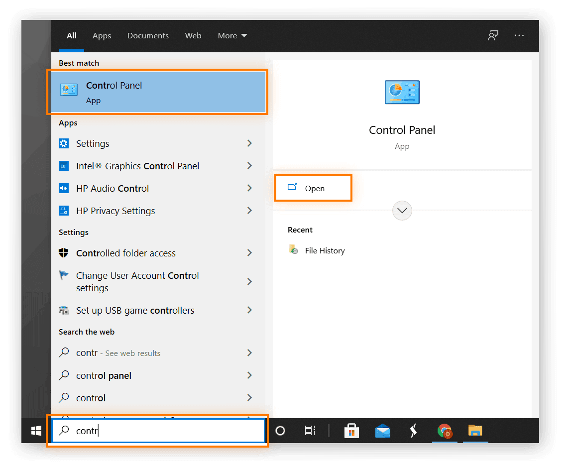Switch to the Web filter tab
Viewport: 565px width, 467px height.
[x=193, y=36]
